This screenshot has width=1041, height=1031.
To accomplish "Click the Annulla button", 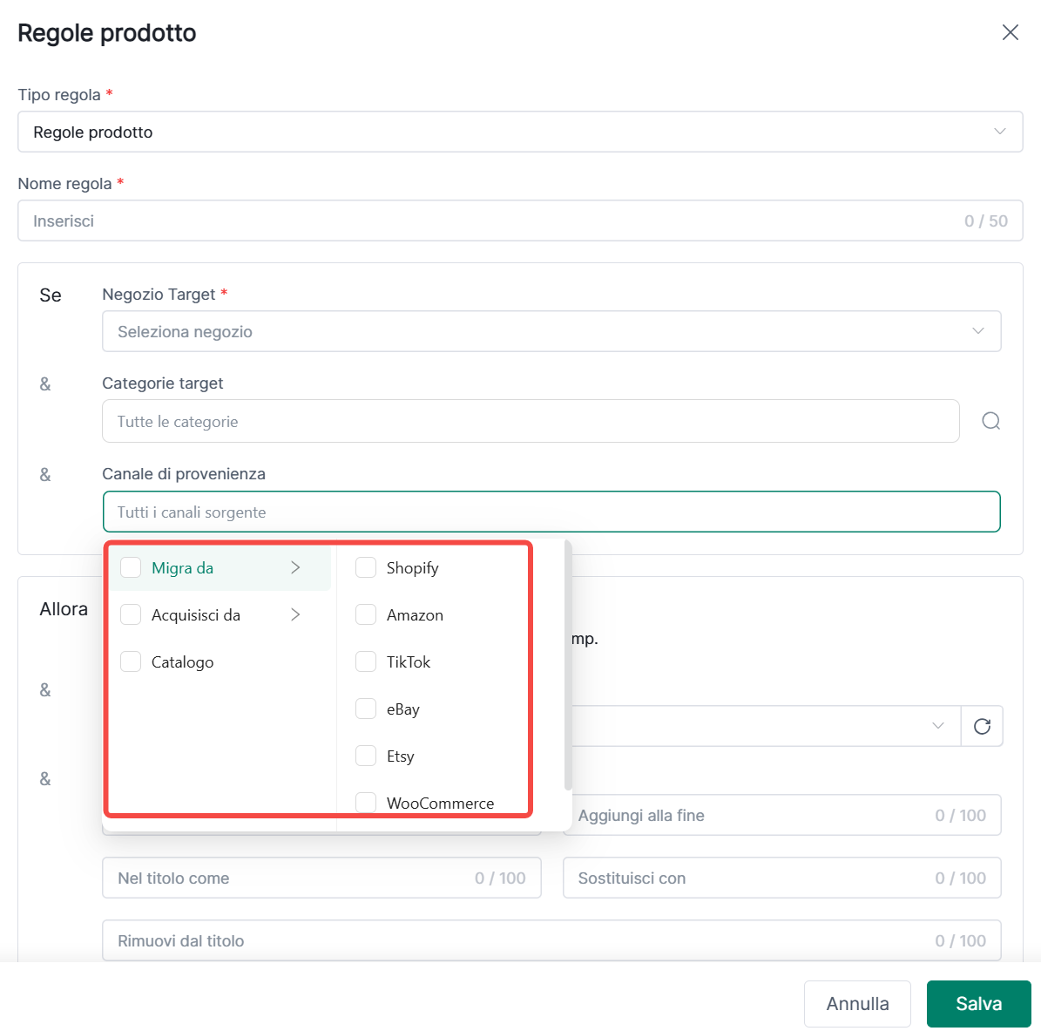I will pyautogui.click(x=857, y=1003).
